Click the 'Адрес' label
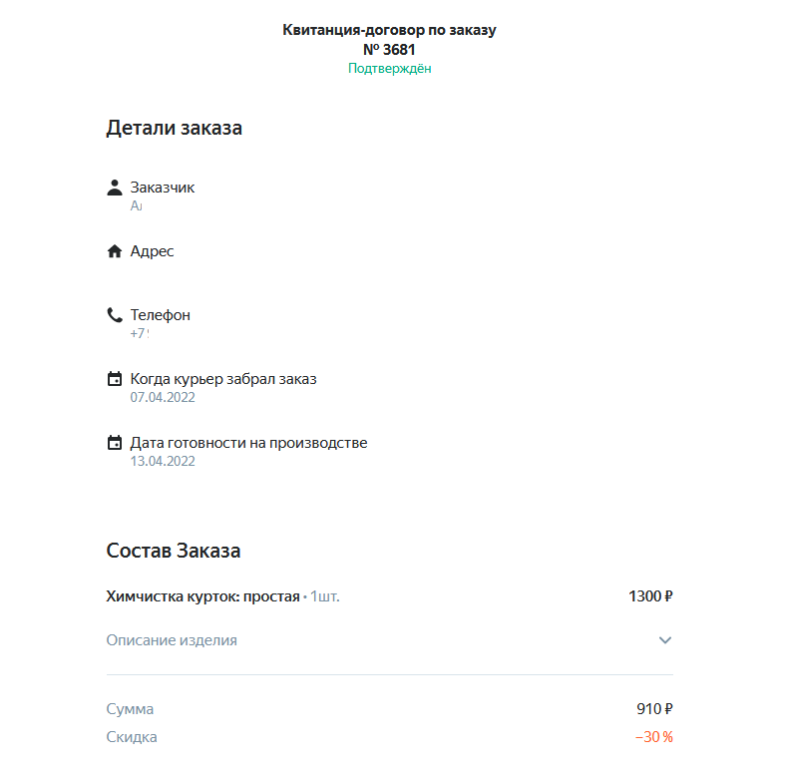Viewport: 786px width, 777px height. [152, 251]
